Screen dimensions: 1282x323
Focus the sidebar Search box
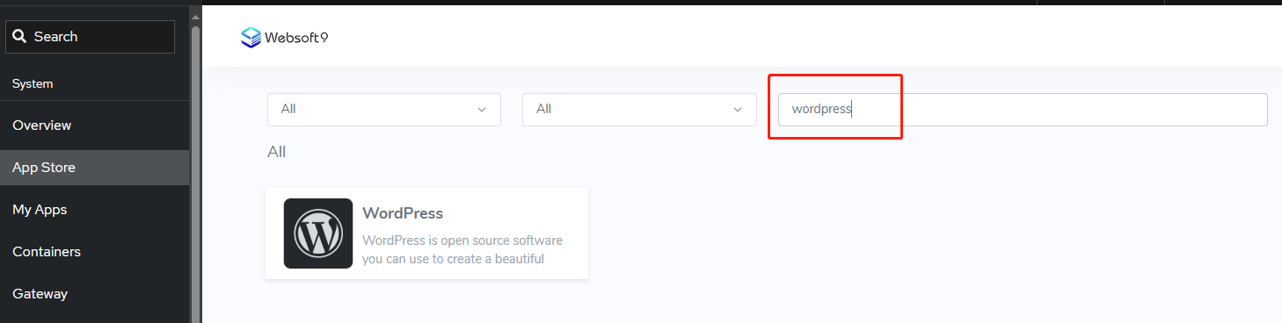tap(91, 37)
